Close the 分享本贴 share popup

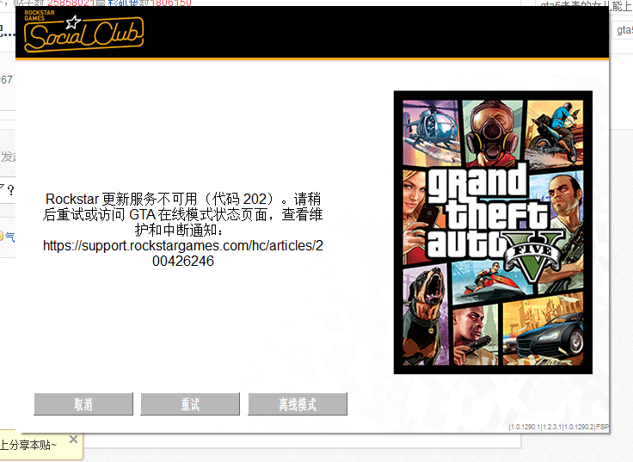(x=73, y=439)
